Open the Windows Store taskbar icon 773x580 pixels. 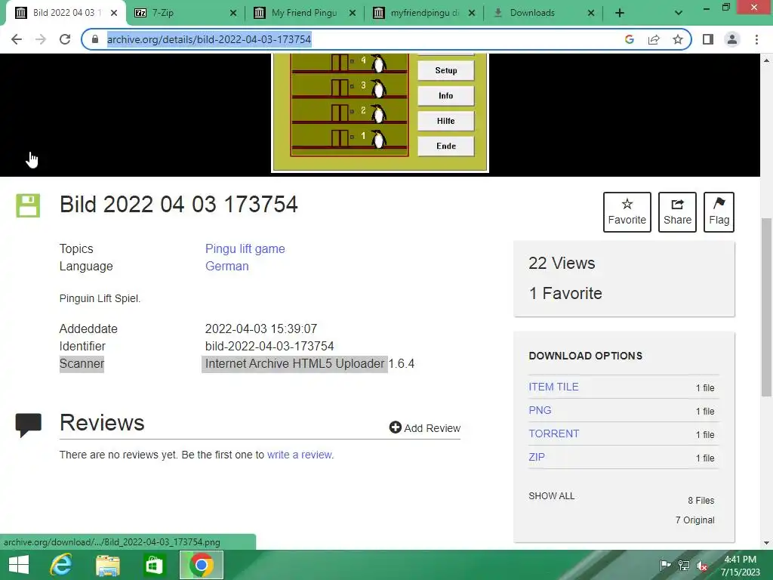pyautogui.click(x=154, y=565)
